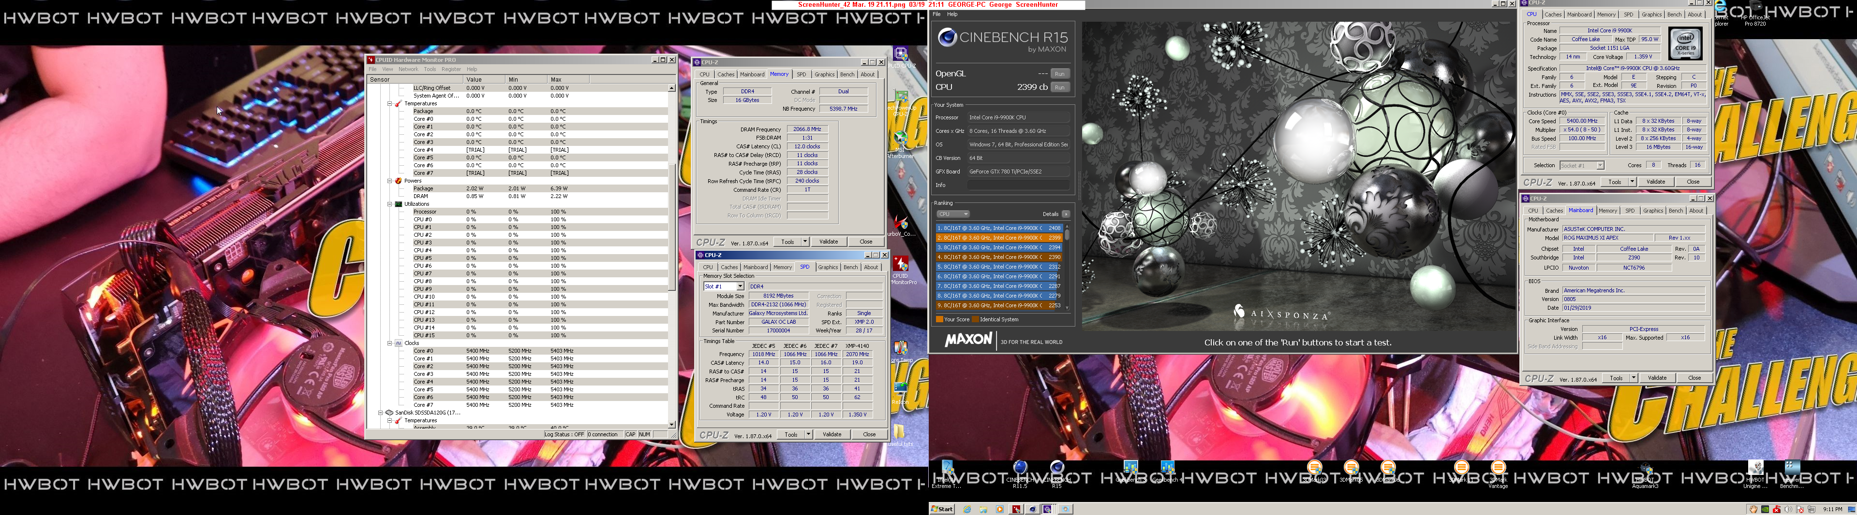Collapse Powers node in Hardware Monitor
Screen dimensions: 1857x515
click(389, 181)
